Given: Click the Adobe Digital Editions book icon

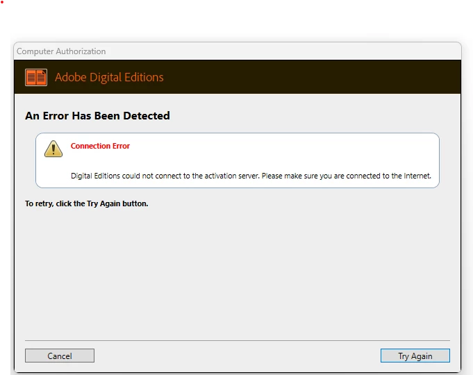Looking at the screenshot, I should [x=36, y=77].
